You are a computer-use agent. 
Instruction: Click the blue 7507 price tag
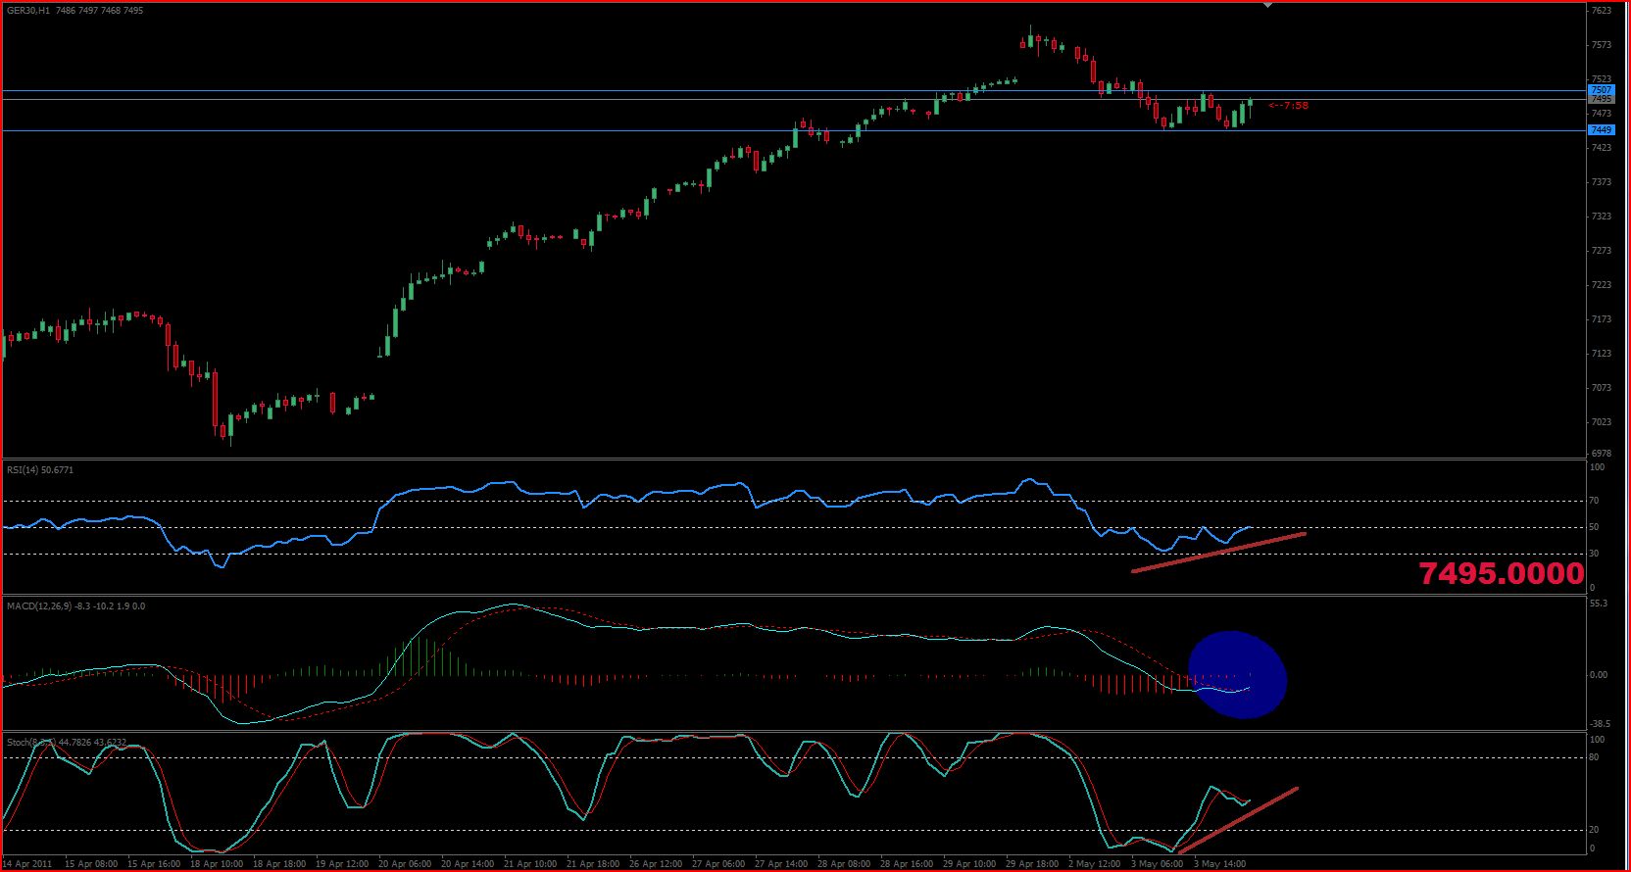[1601, 90]
